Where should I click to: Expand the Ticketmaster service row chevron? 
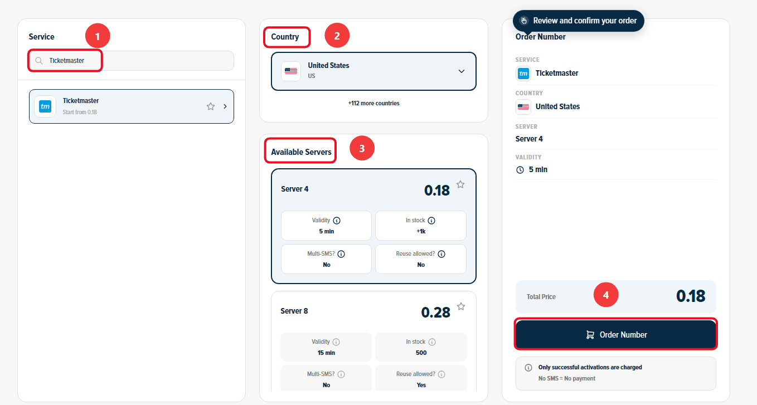coord(225,106)
